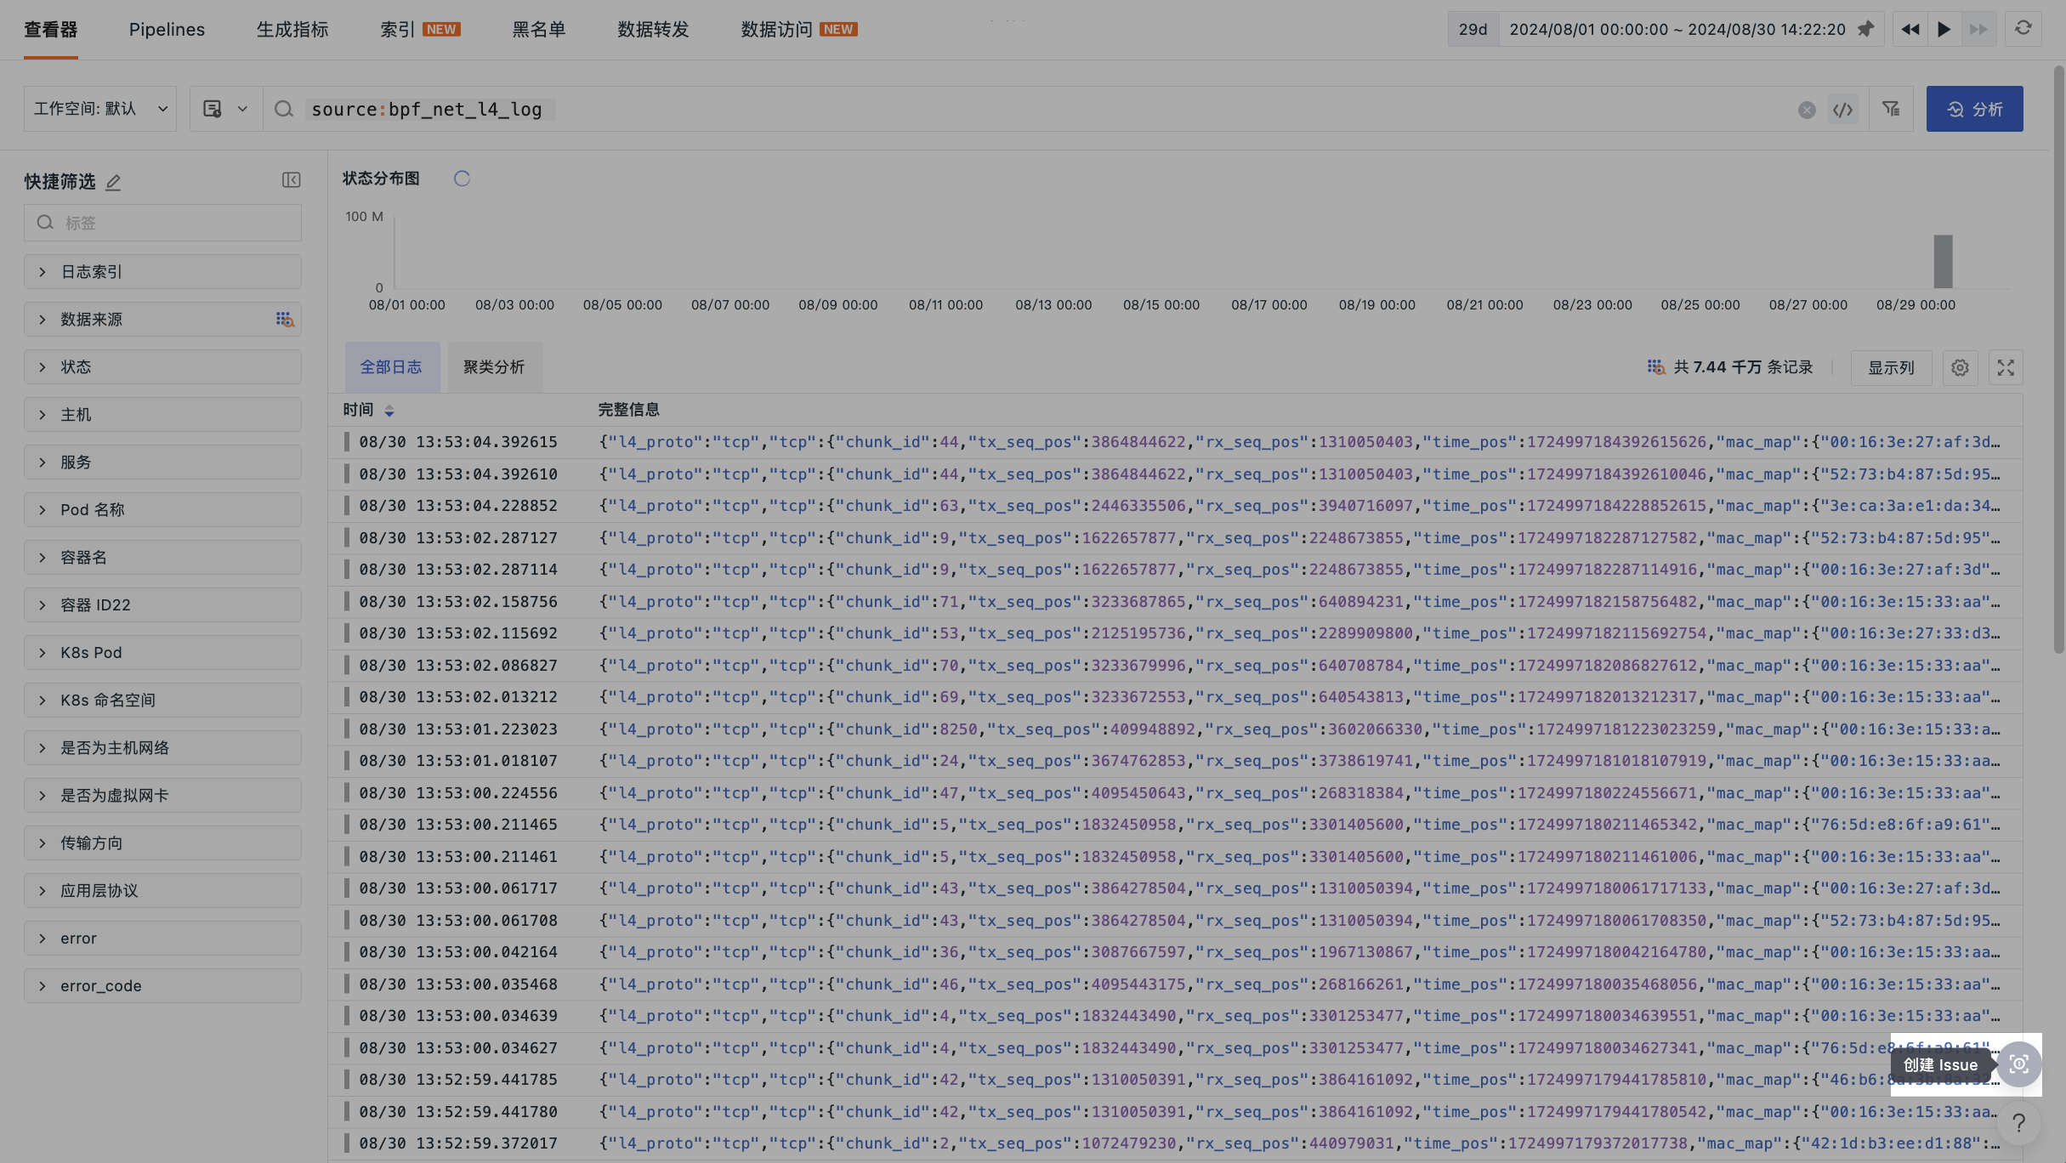Collapse the quick filter sidebar panel

[292, 180]
